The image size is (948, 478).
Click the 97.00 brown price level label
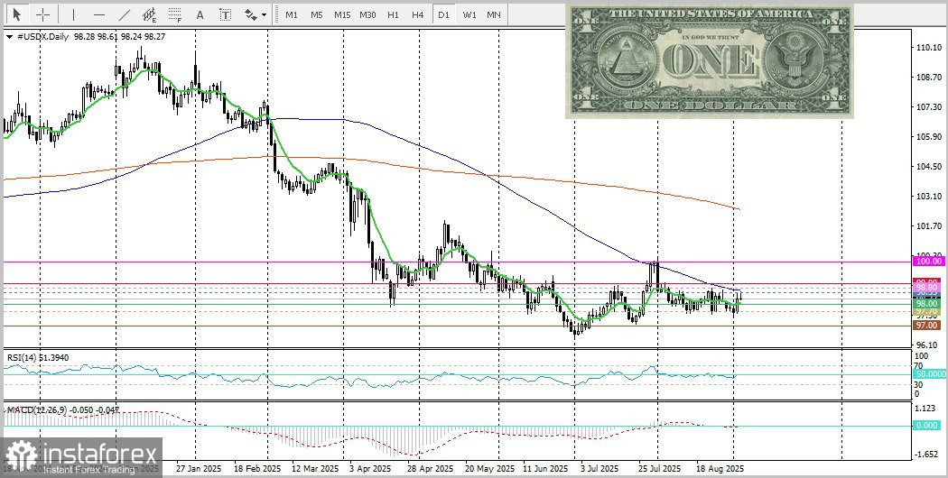click(x=927, y=325)
